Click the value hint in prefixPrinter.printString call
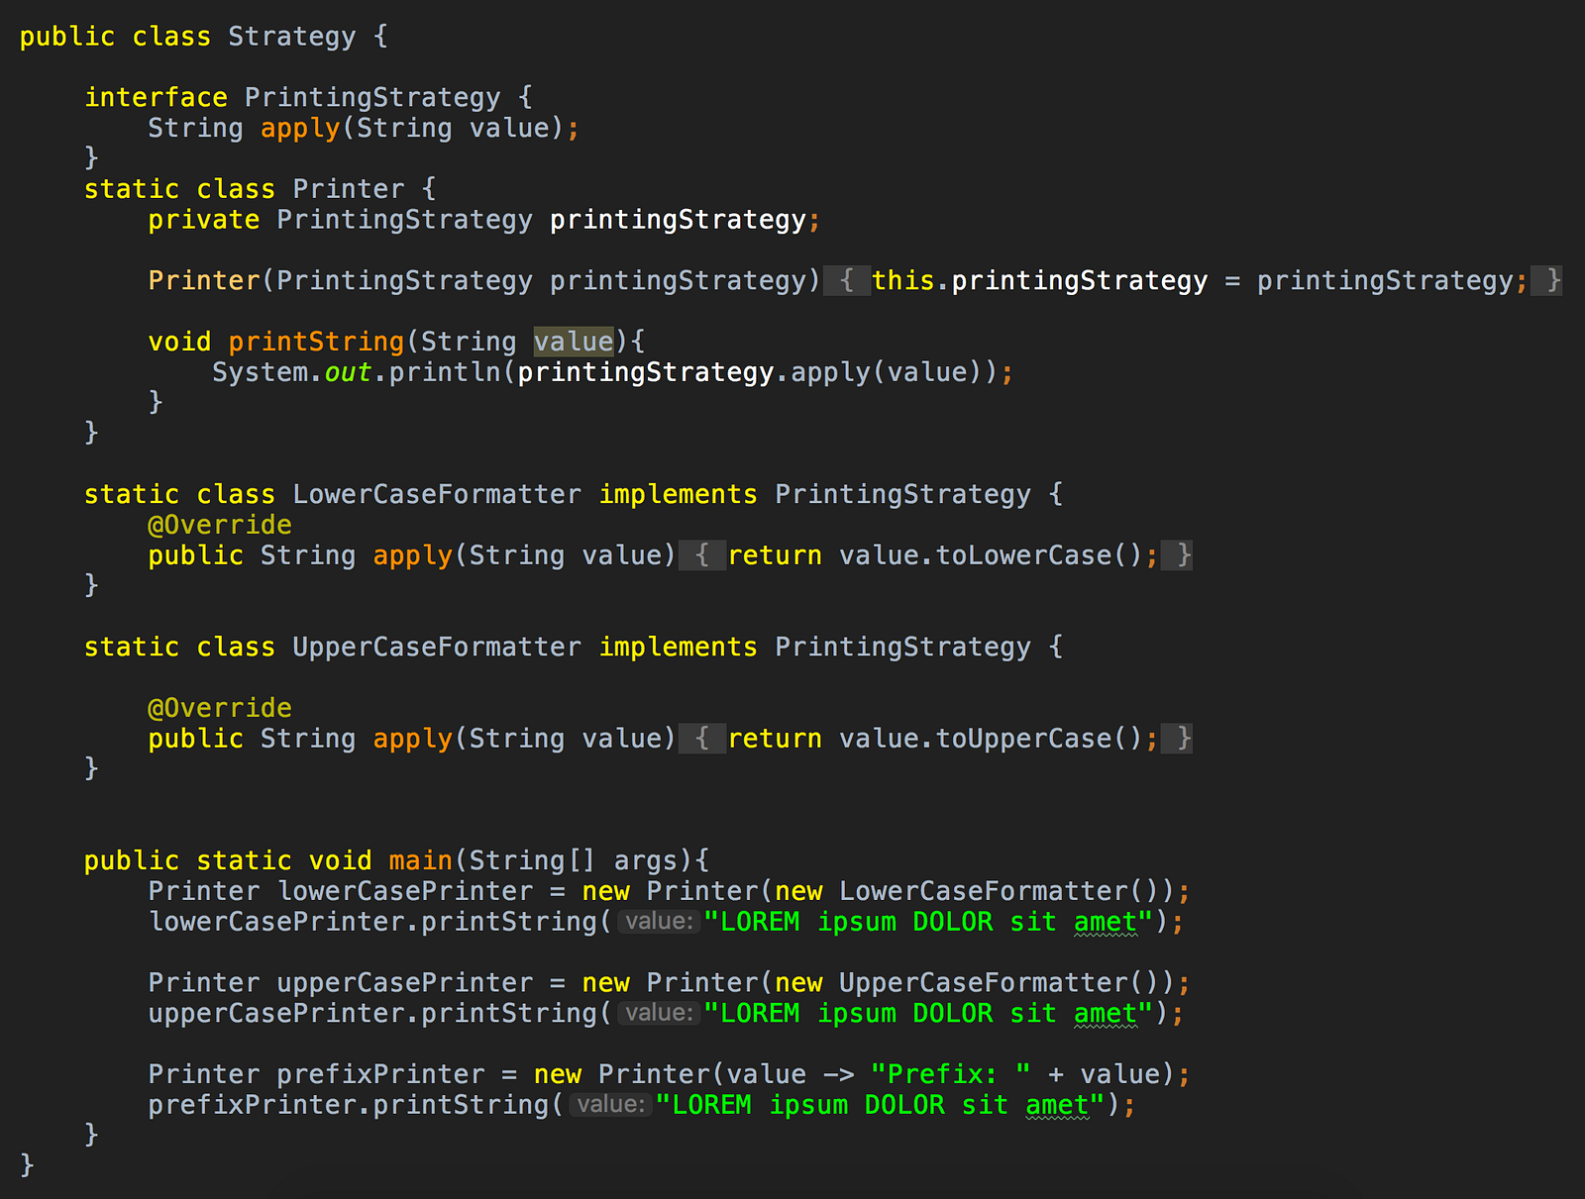The height and width of the screenshot is (1199, 1585). (x=611, y=1105)
